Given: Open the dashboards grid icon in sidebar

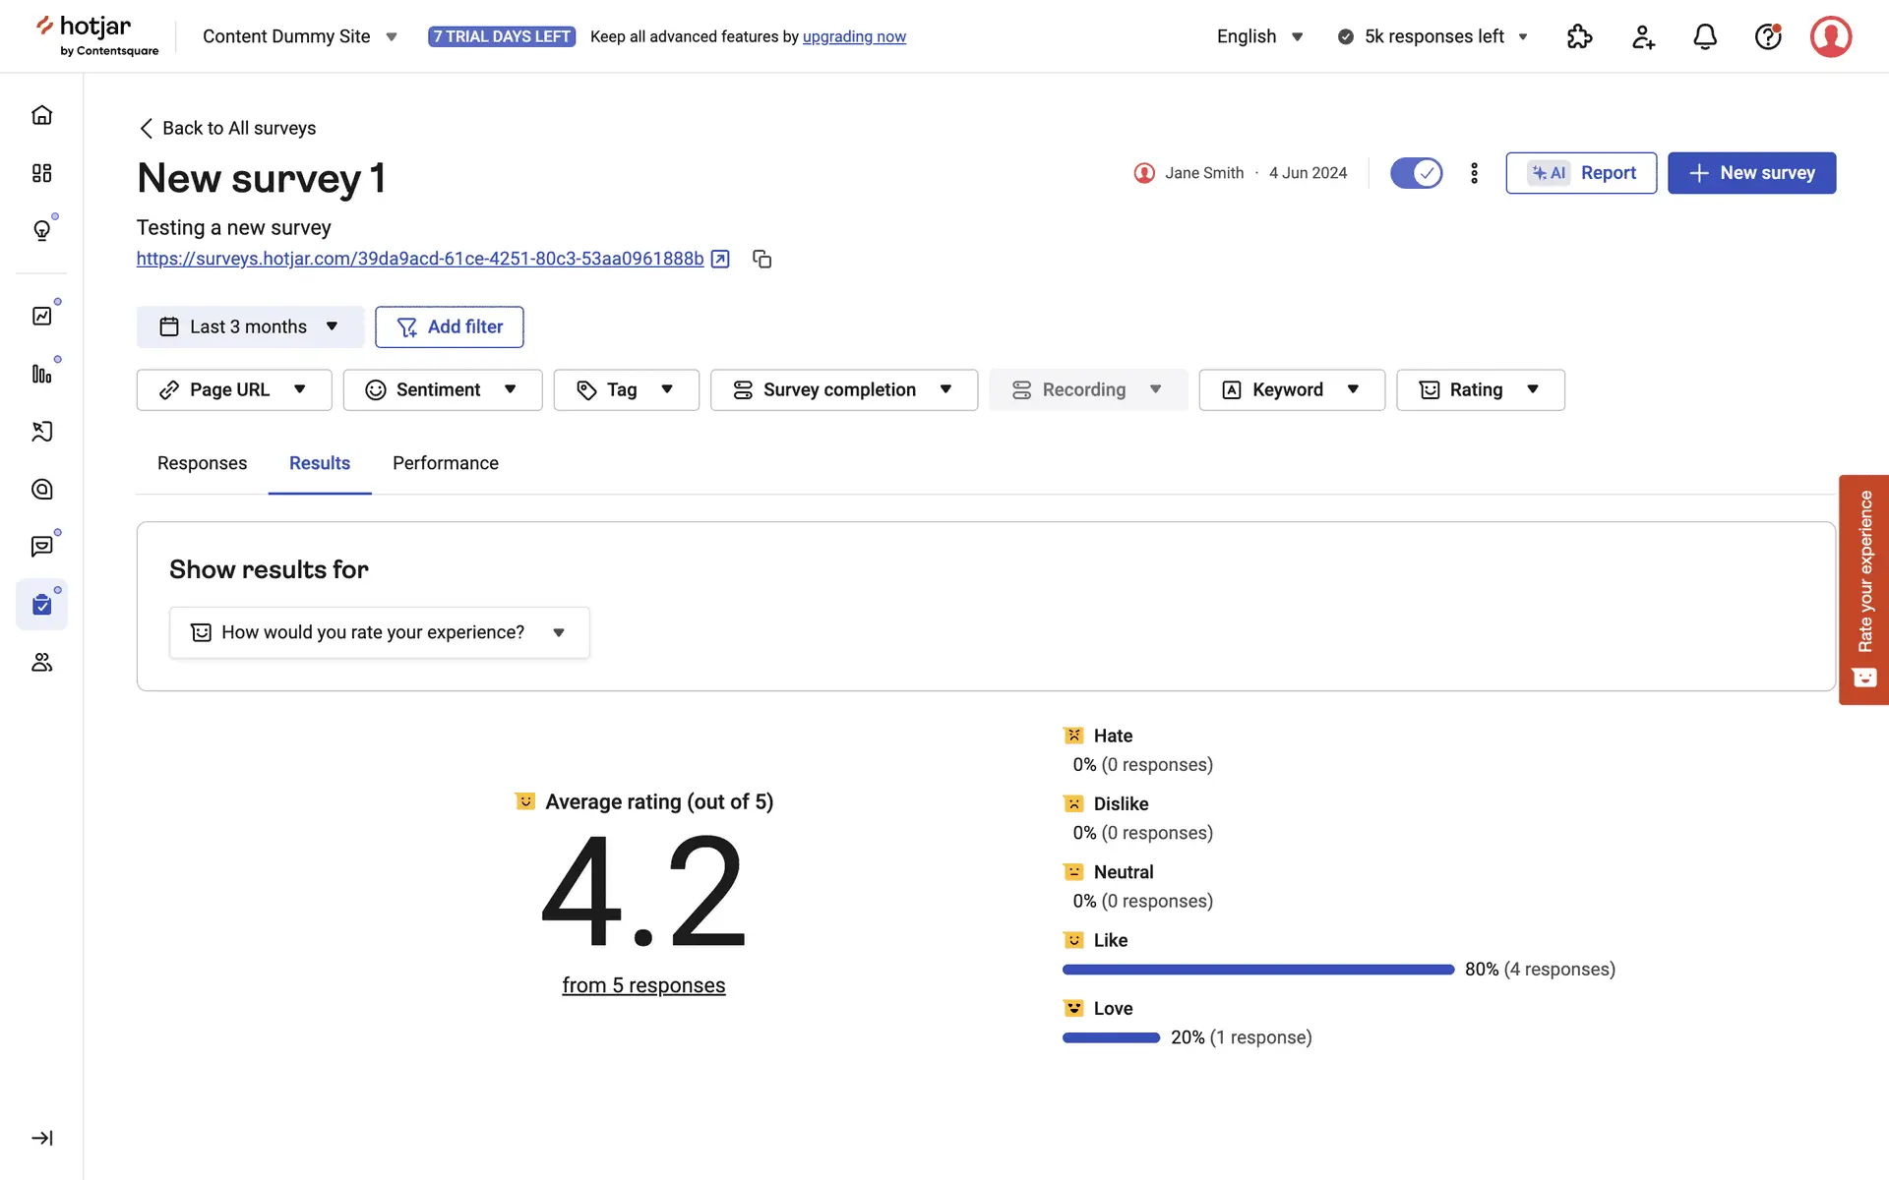Looking at the screenshot, I should (x=41, y=173).
